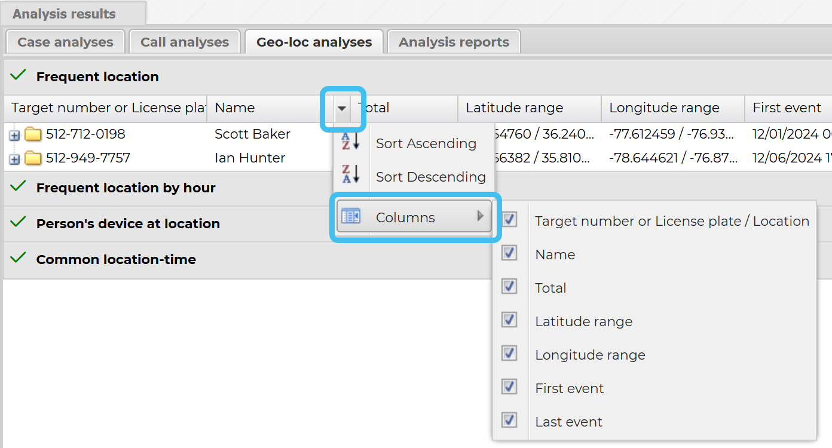The width and height of the screenshot is (832, 448).
Task: Click the Sort Ascending A-Z icon
Action: point(350,142)
